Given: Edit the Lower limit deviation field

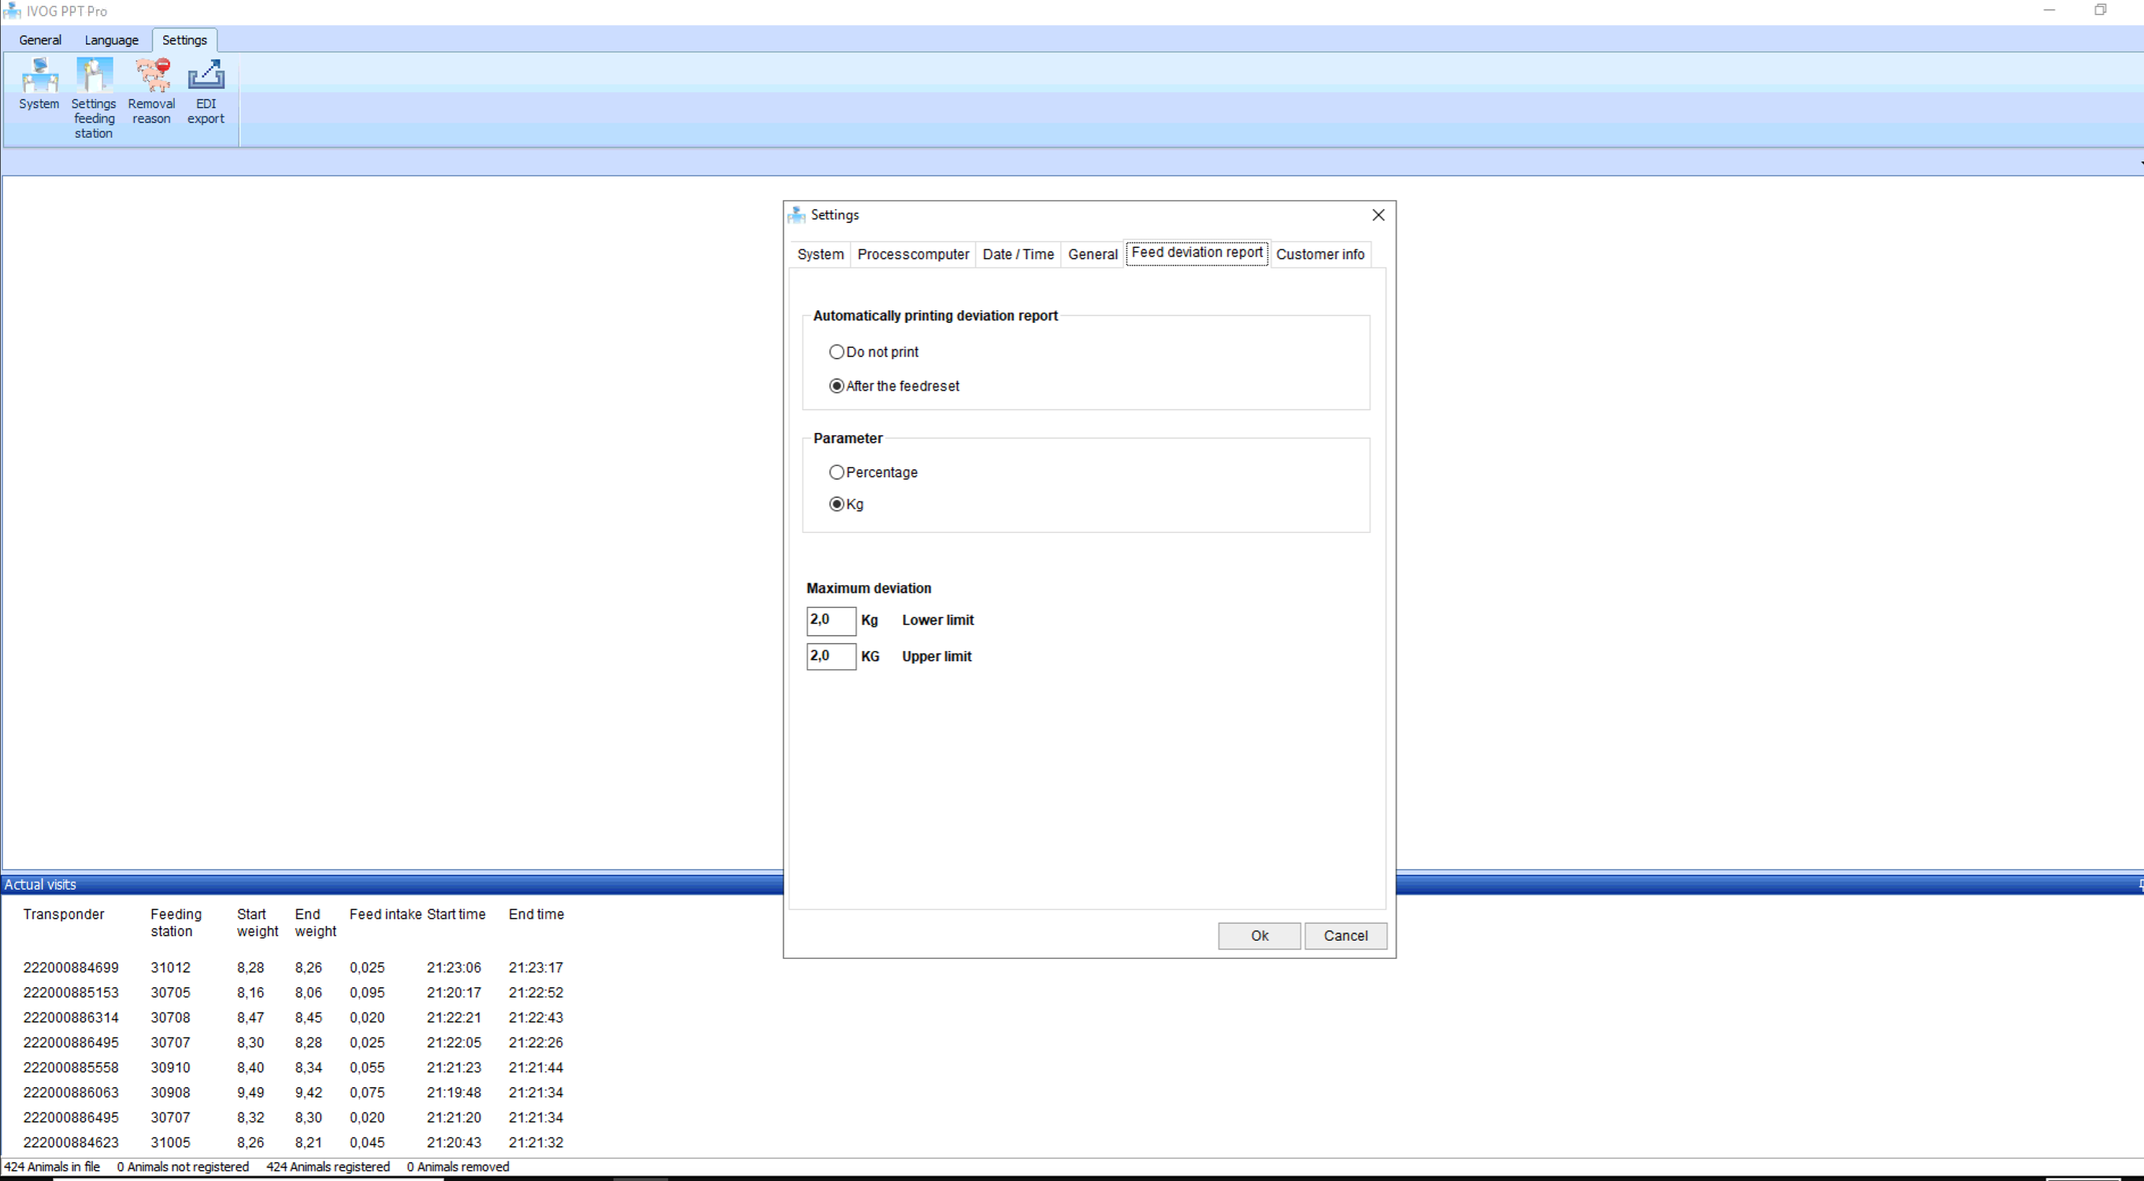Looking at the screenshot, I should tap(831, 620).
